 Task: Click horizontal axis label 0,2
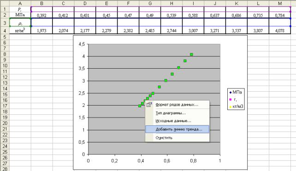point(114,161)
